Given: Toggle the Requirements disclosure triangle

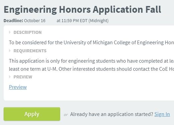Looking at the screenshot, I should pos(10,51).
